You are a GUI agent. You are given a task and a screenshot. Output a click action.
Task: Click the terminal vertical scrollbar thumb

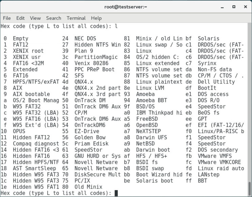[250, 188]
